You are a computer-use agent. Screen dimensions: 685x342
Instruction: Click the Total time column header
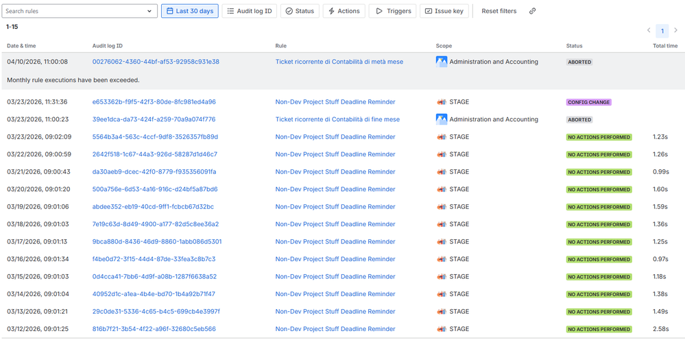point(665,46)
